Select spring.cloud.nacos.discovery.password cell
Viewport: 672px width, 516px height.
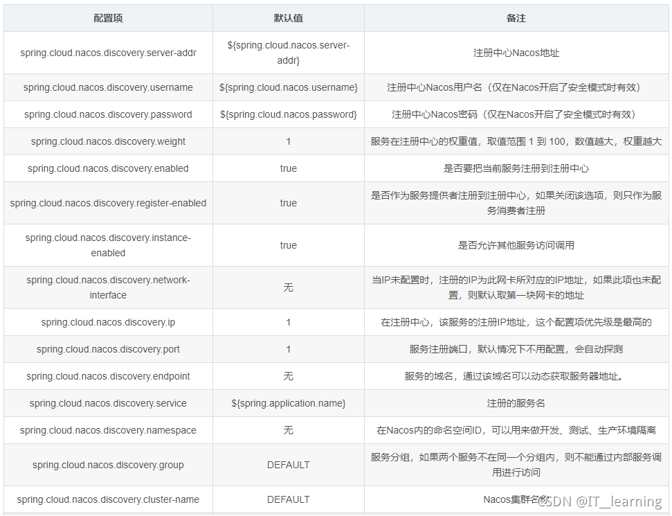pyautogui.click(x=108, y=114)
